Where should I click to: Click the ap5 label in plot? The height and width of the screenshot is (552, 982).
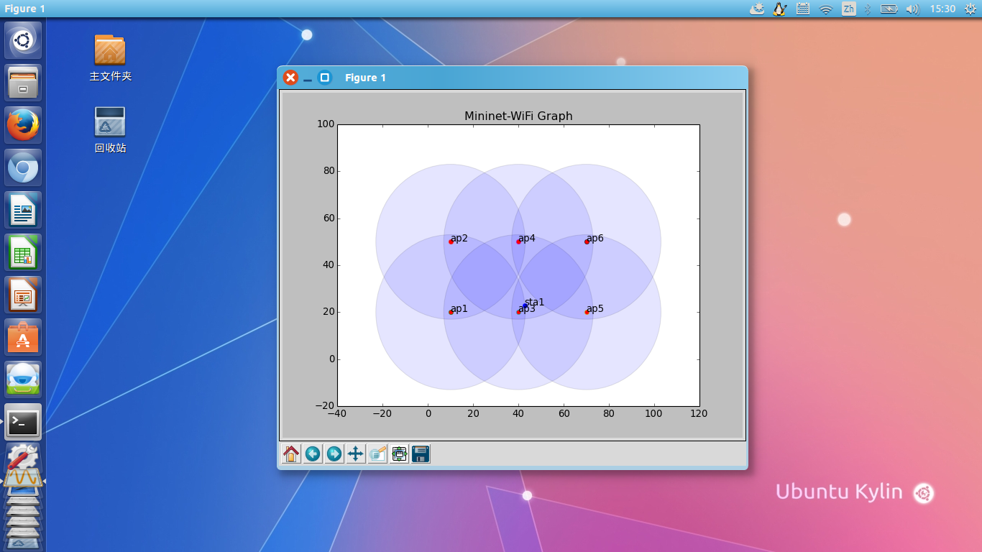(595, 309)
